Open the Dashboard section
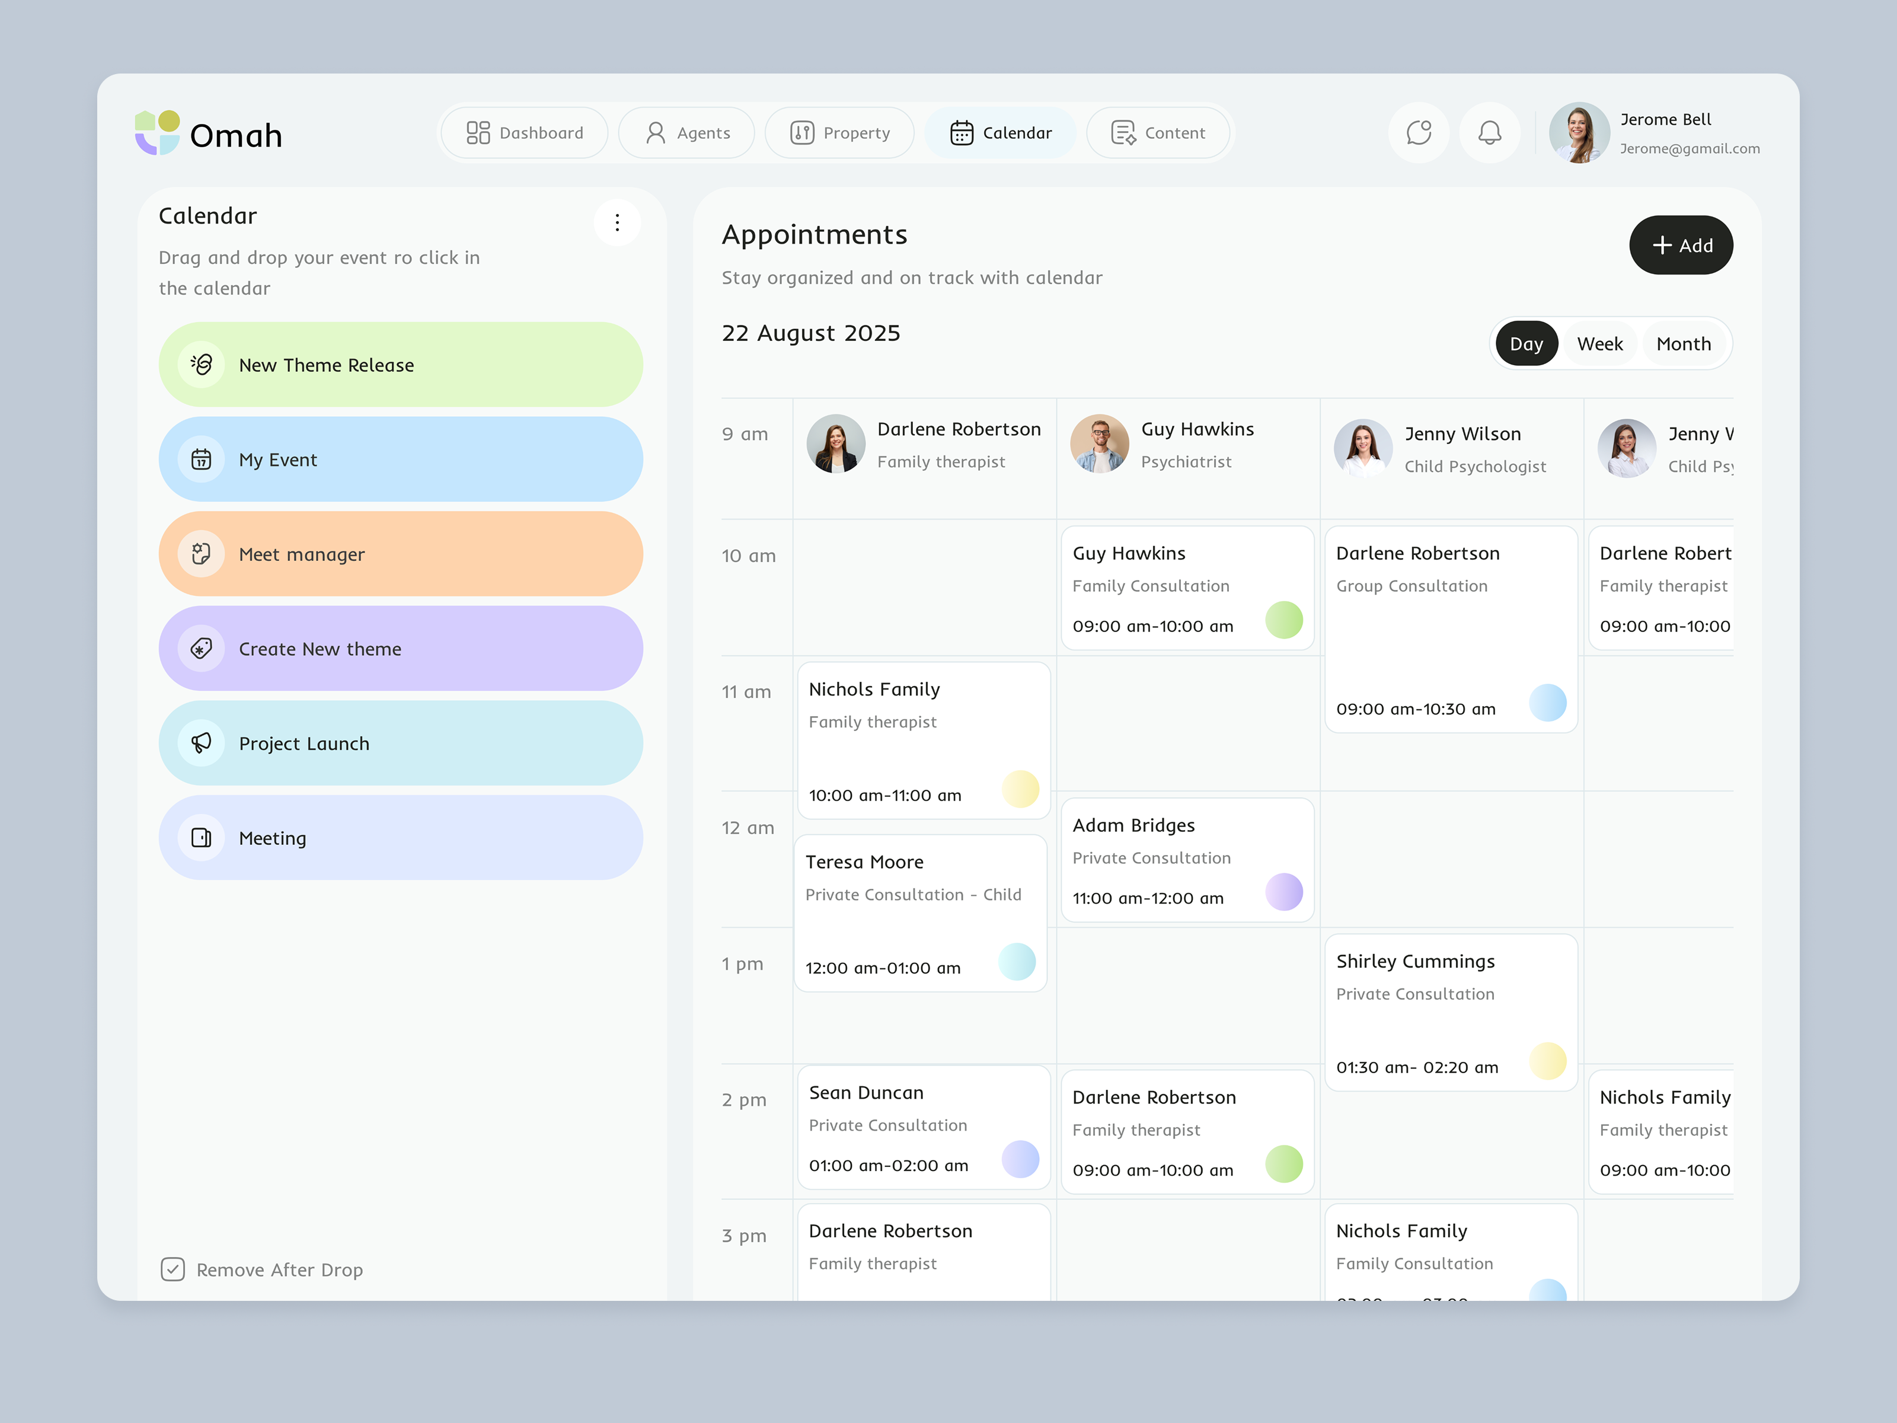1897x1423 pixels. point(524,132)
